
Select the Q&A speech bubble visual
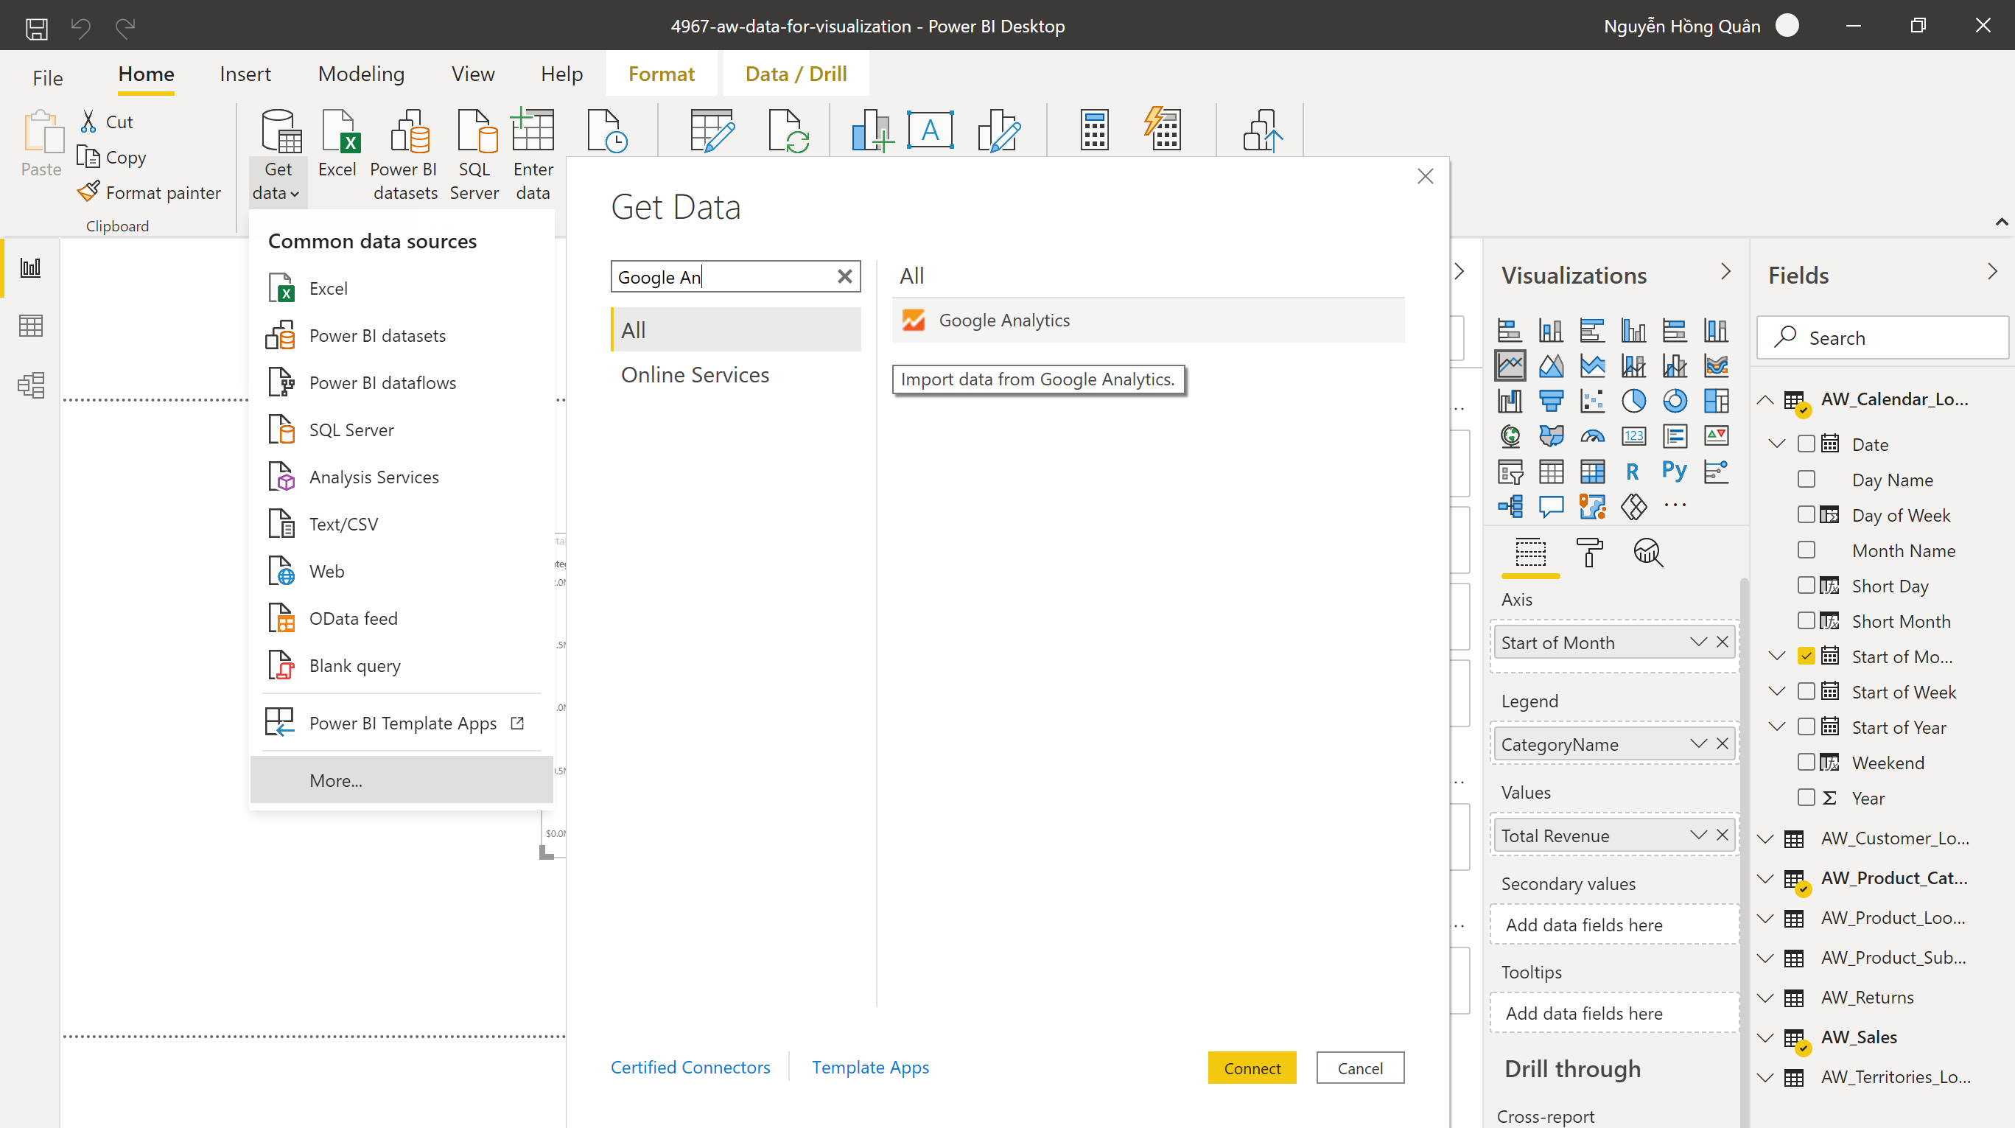tap(1550, 507)
